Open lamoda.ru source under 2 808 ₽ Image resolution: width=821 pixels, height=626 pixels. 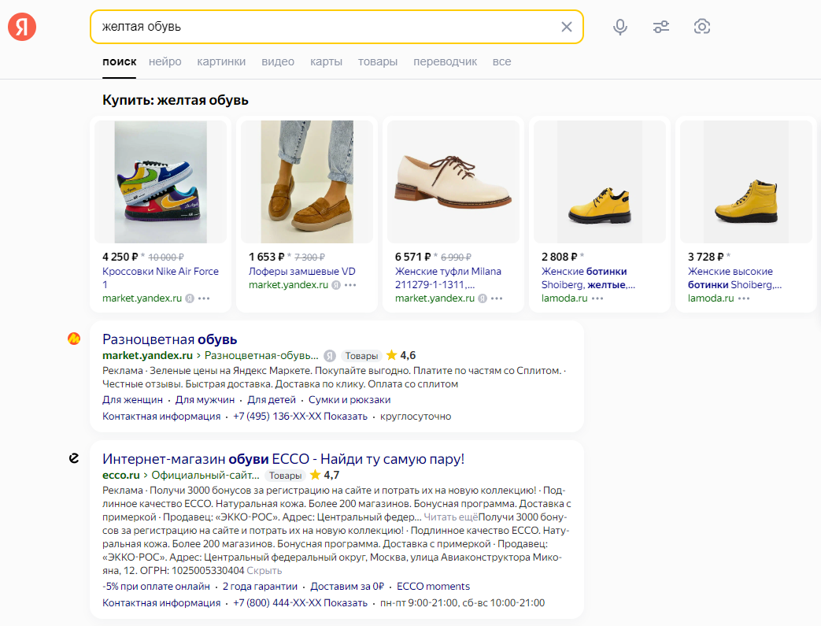point(564,298)
